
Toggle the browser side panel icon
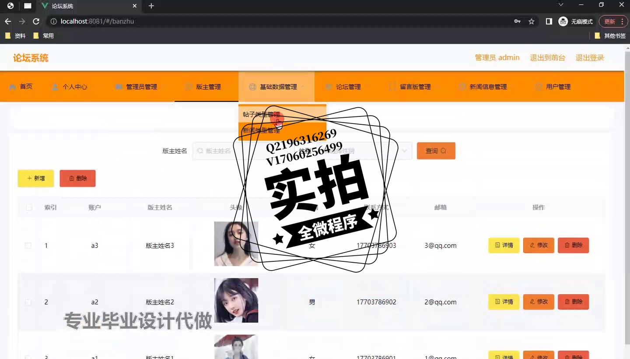click(x=549, y=21)
